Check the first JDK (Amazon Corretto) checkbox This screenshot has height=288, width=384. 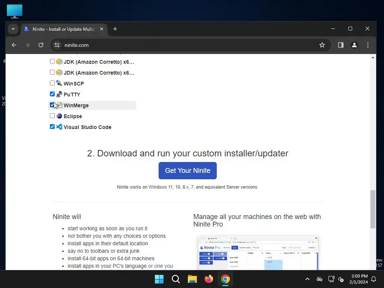point(52,61)
